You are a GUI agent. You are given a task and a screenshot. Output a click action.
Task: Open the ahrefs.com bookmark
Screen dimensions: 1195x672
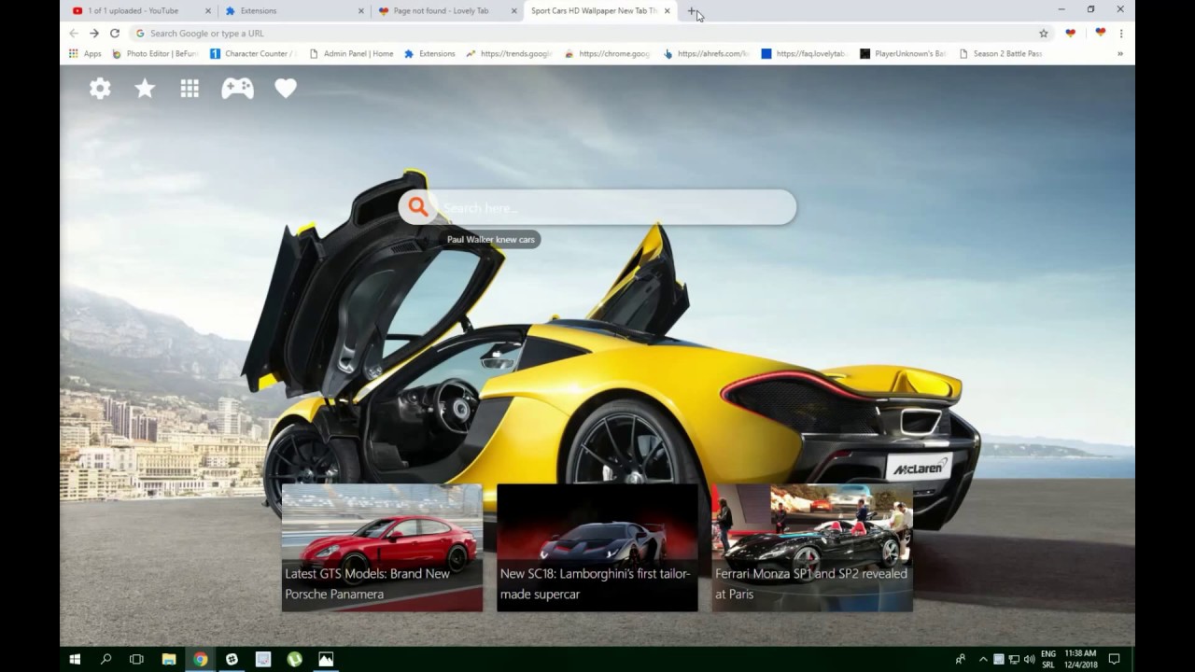coord(707,53)
